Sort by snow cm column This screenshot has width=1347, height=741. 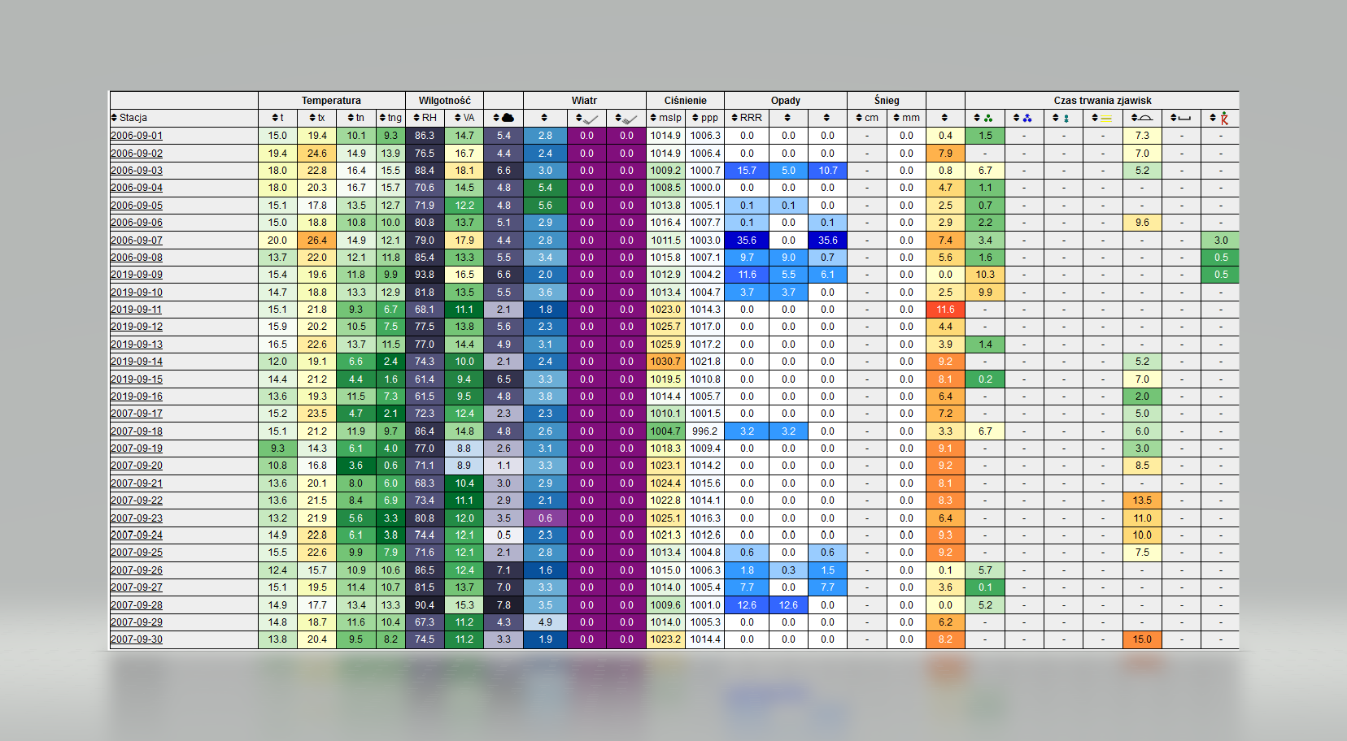867,118
